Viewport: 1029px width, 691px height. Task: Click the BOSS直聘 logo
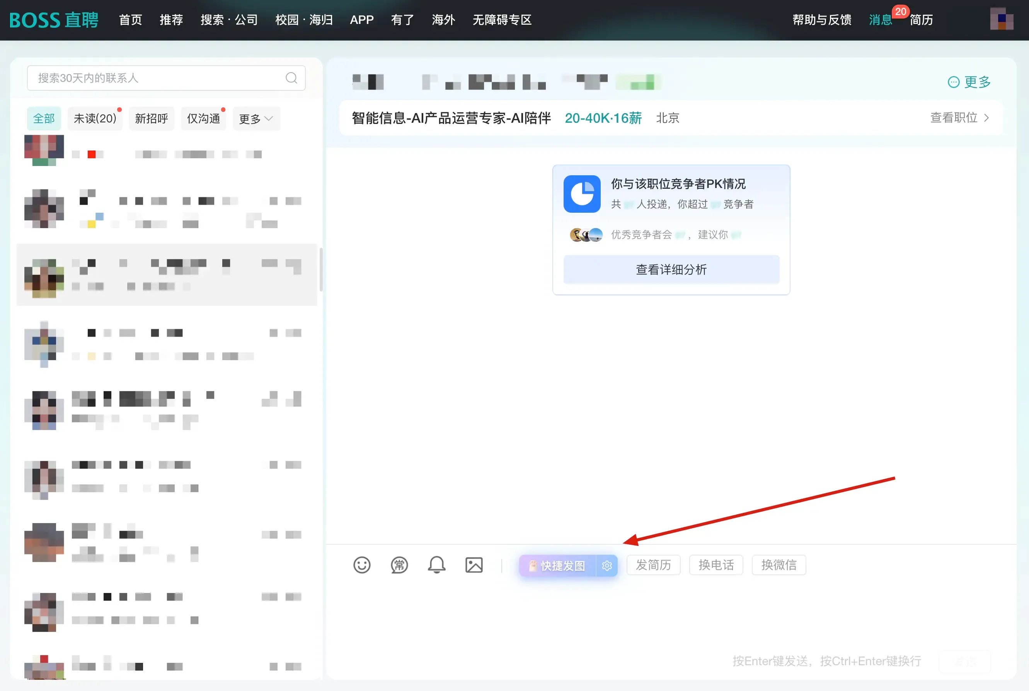(x=53, y=19)
